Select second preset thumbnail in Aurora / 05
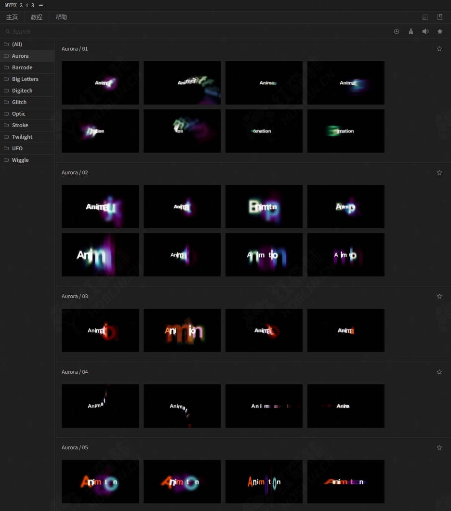Screen dimensions: 451x511 click(182, 482)
